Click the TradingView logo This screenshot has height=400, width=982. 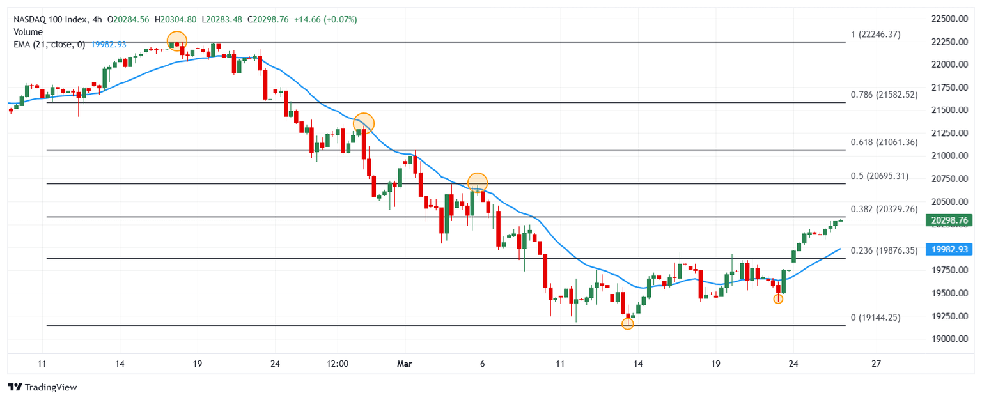coord(41,387)
